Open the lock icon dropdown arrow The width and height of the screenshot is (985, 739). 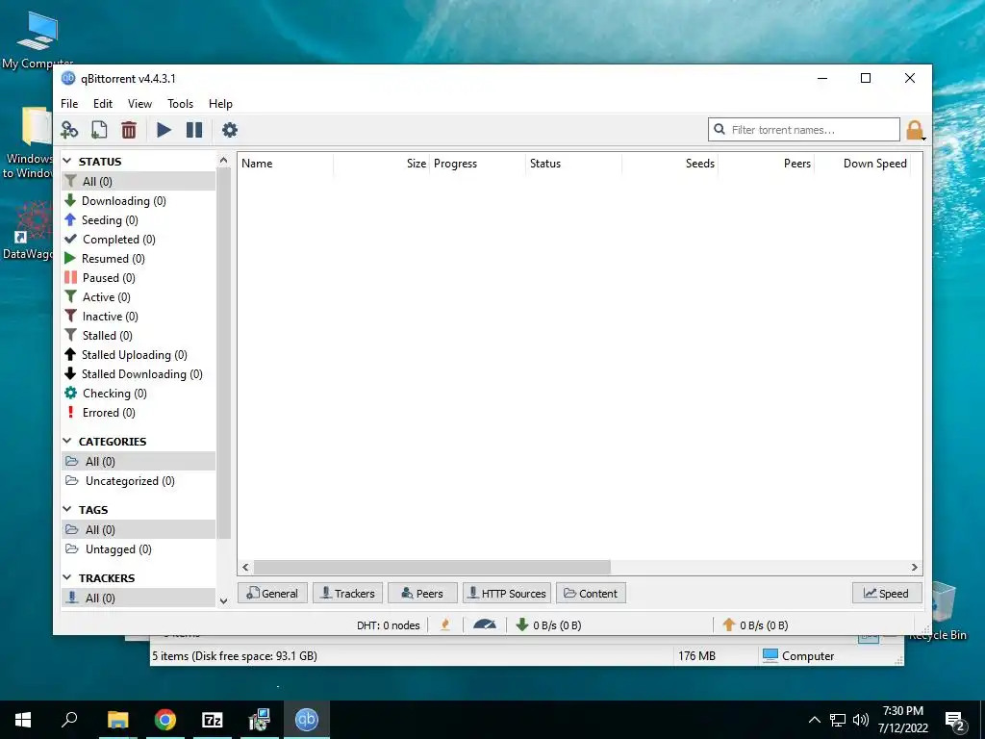924,138
